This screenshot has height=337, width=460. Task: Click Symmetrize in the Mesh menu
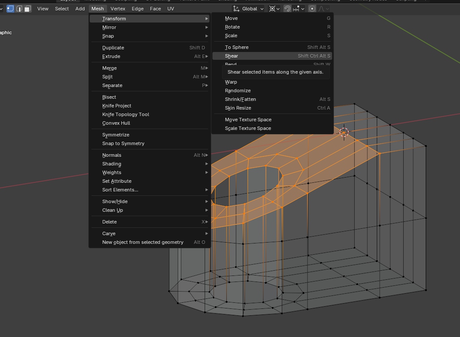(x=116, y=135)
